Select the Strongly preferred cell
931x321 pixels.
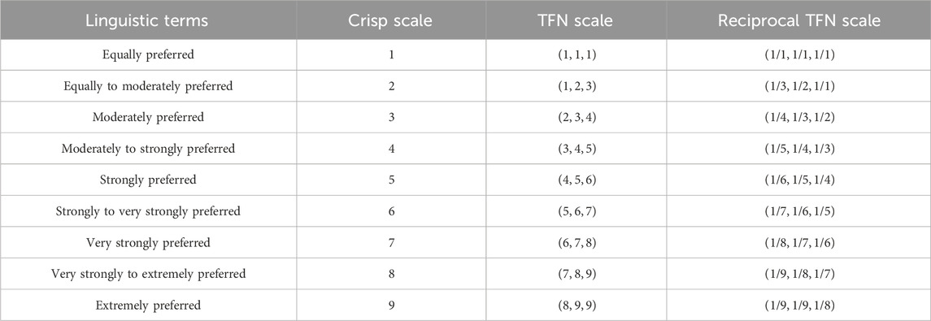pos(148,180)
